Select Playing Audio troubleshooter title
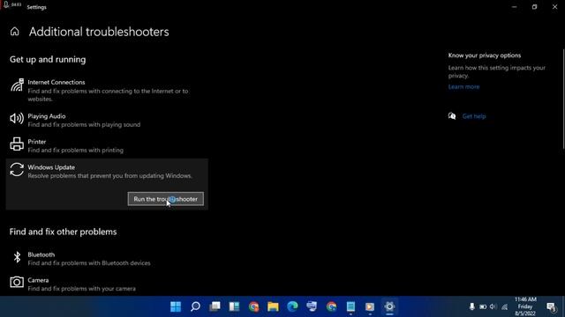565x317 pixels. tap(47, 116)
